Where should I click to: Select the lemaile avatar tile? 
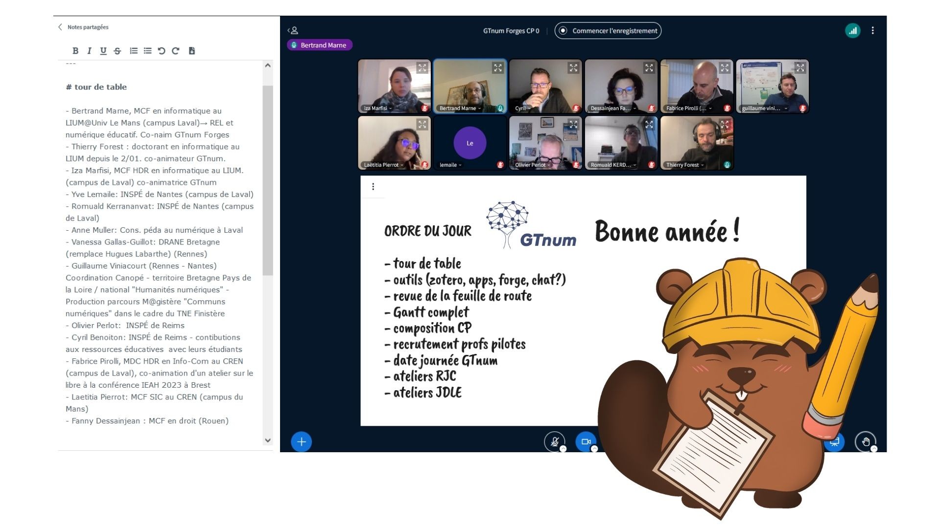click(x=470, y=143)
